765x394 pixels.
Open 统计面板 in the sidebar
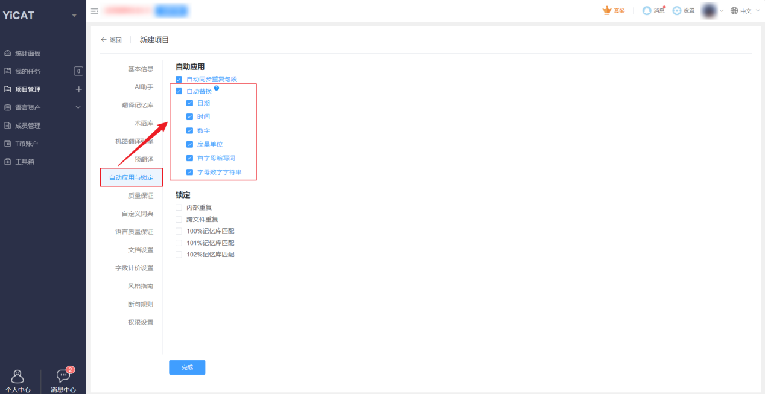28,53
